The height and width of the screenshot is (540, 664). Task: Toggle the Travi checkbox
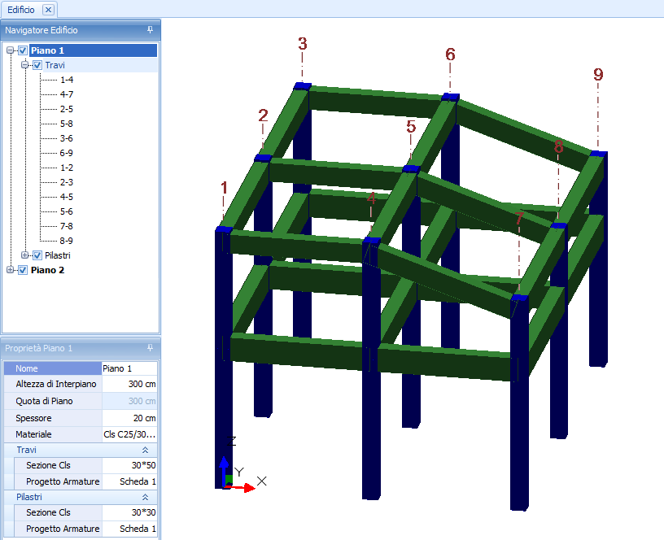[x=37, y=65]
